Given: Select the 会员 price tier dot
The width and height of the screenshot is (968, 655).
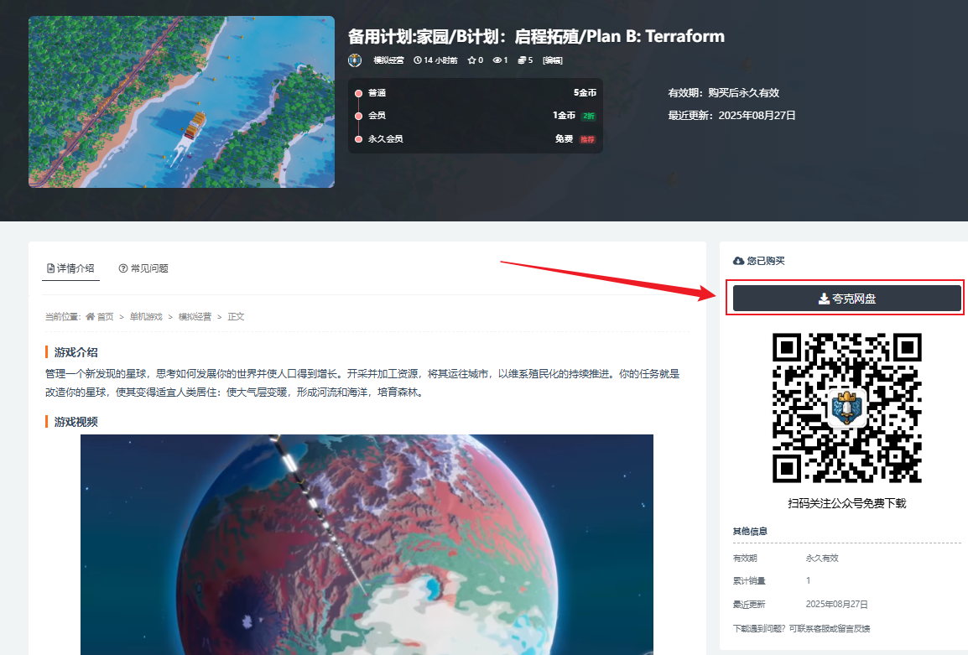Looking at the screenshot, I should point(358,116).
